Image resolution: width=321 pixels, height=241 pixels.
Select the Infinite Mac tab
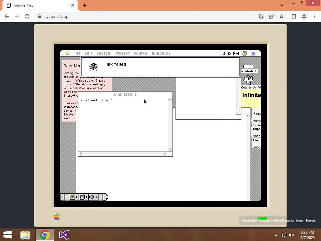tap(40, 5)
